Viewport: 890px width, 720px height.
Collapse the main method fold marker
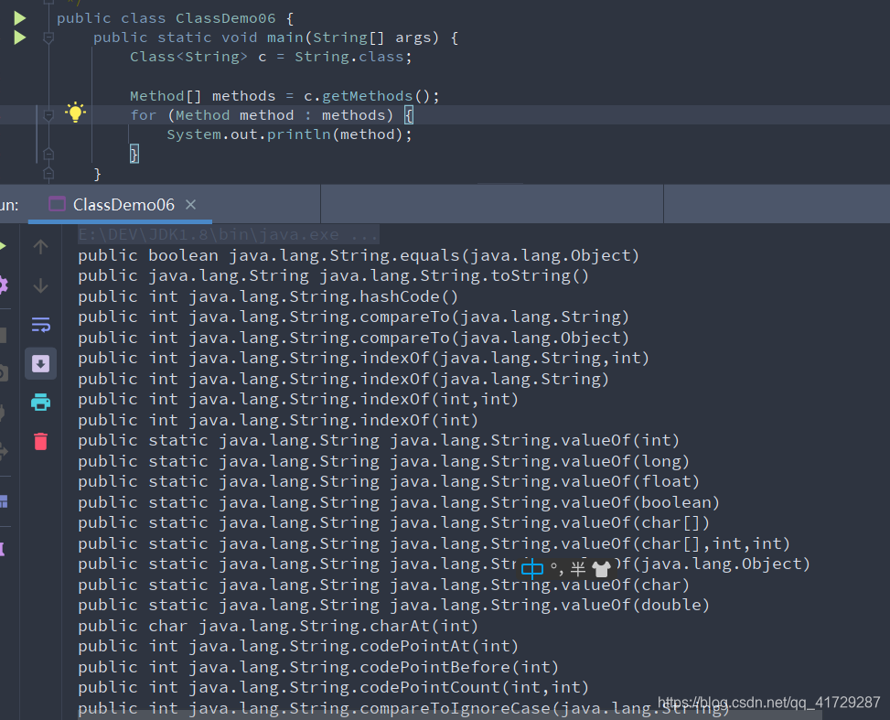pos(48,38)
